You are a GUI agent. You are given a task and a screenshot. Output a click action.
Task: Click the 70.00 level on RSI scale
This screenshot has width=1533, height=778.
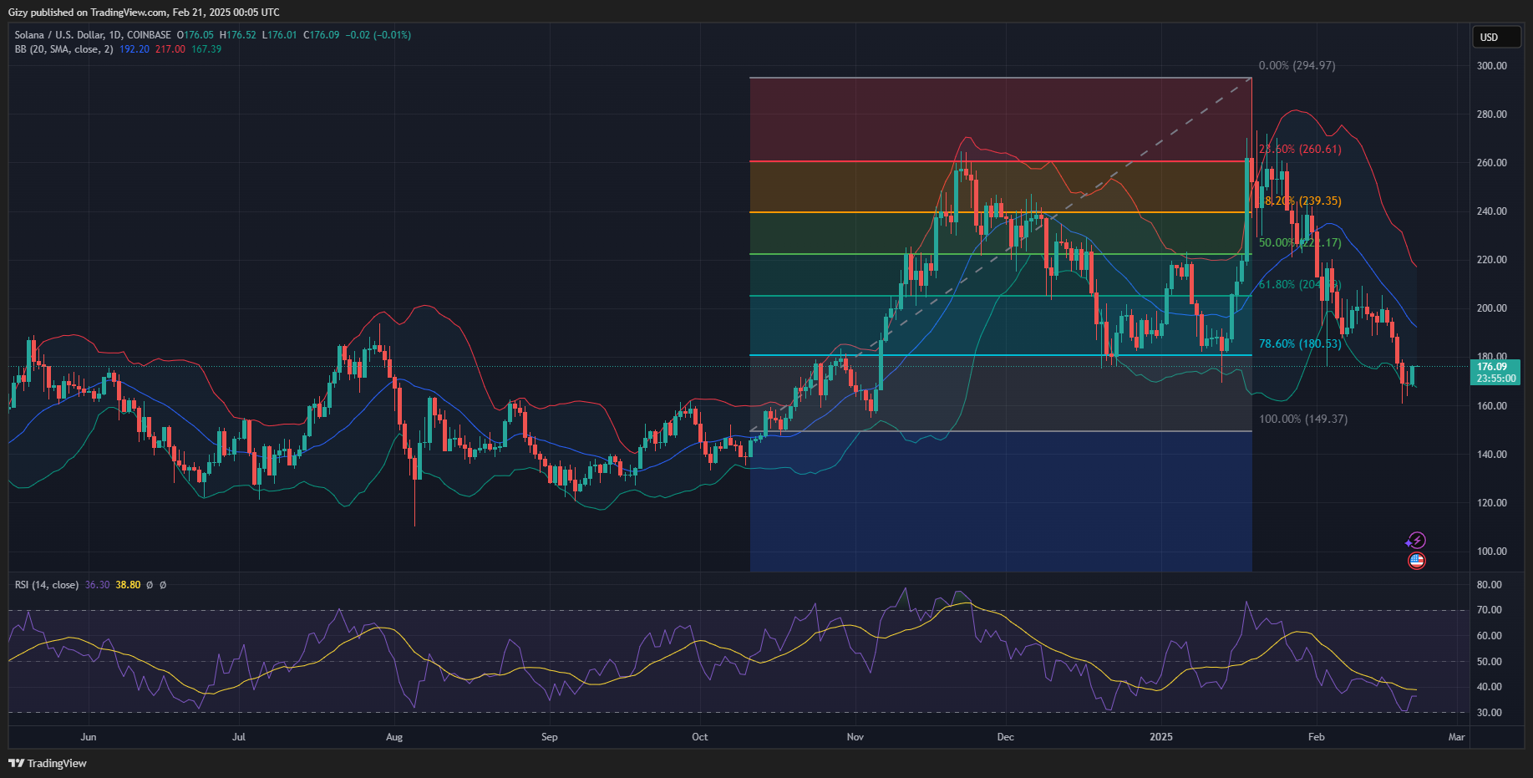click(1489, 610)
